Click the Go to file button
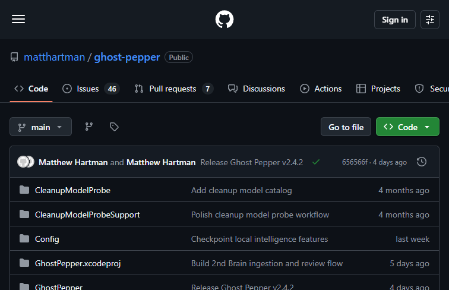Screen dimensions: 449x290 (346, 127)
